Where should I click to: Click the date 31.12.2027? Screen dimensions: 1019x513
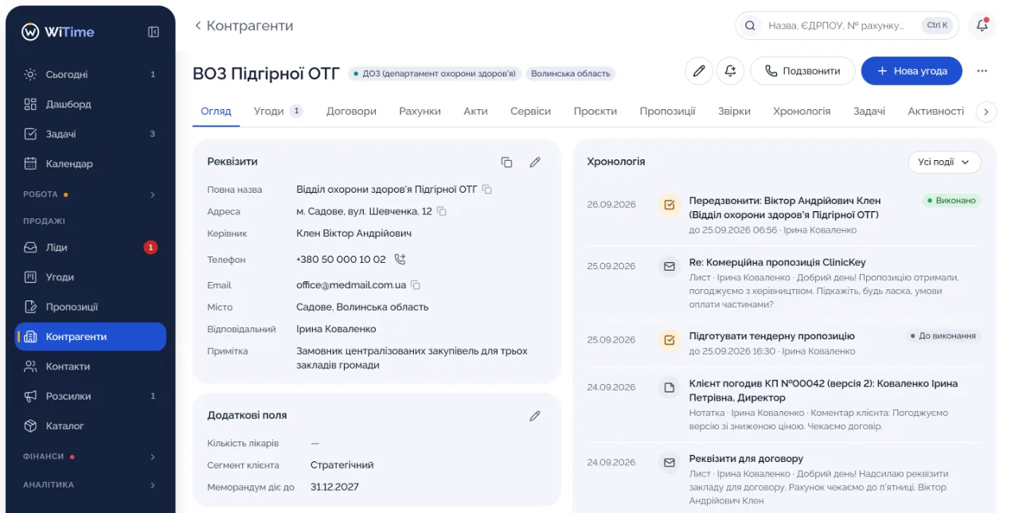[334, 487]
